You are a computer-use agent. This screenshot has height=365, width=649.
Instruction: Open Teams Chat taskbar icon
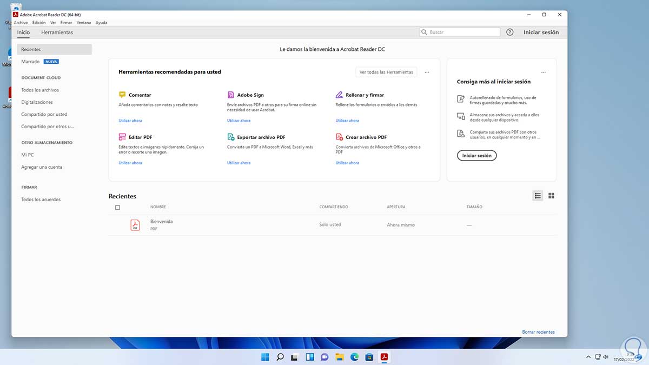(325, 357)
